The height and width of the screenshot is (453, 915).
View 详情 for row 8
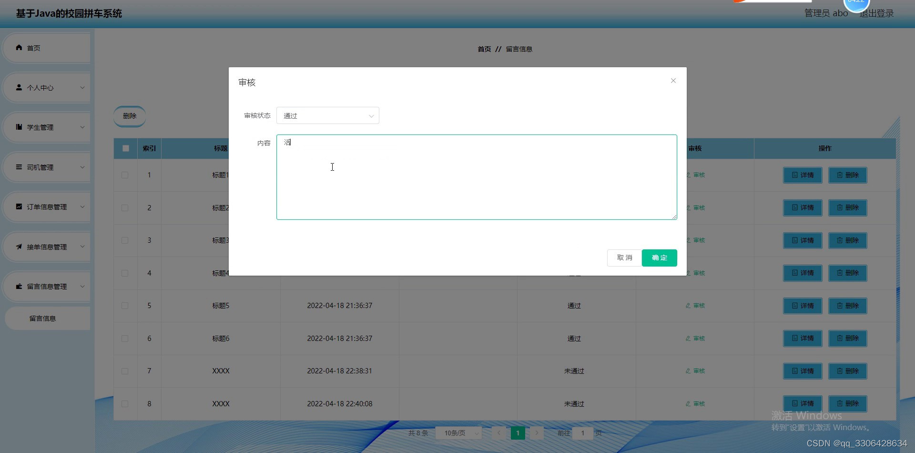[803, 404]
